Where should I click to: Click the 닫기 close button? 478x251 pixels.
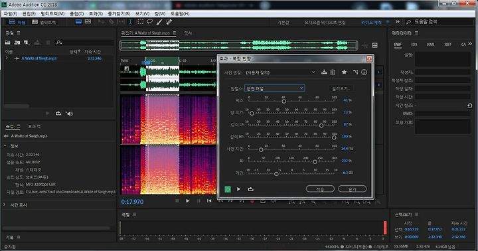(x=352, y=189)
